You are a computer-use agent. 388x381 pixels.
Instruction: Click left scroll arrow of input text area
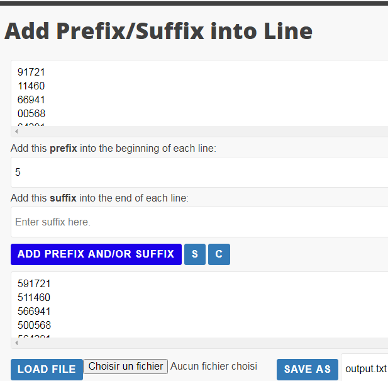coord(16,132)
